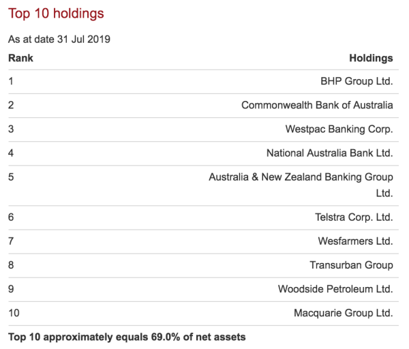Select Woodside Petroleum Ltd. holding
The image size is (409, 349).
pyautogui.click(x=335, y=289)
